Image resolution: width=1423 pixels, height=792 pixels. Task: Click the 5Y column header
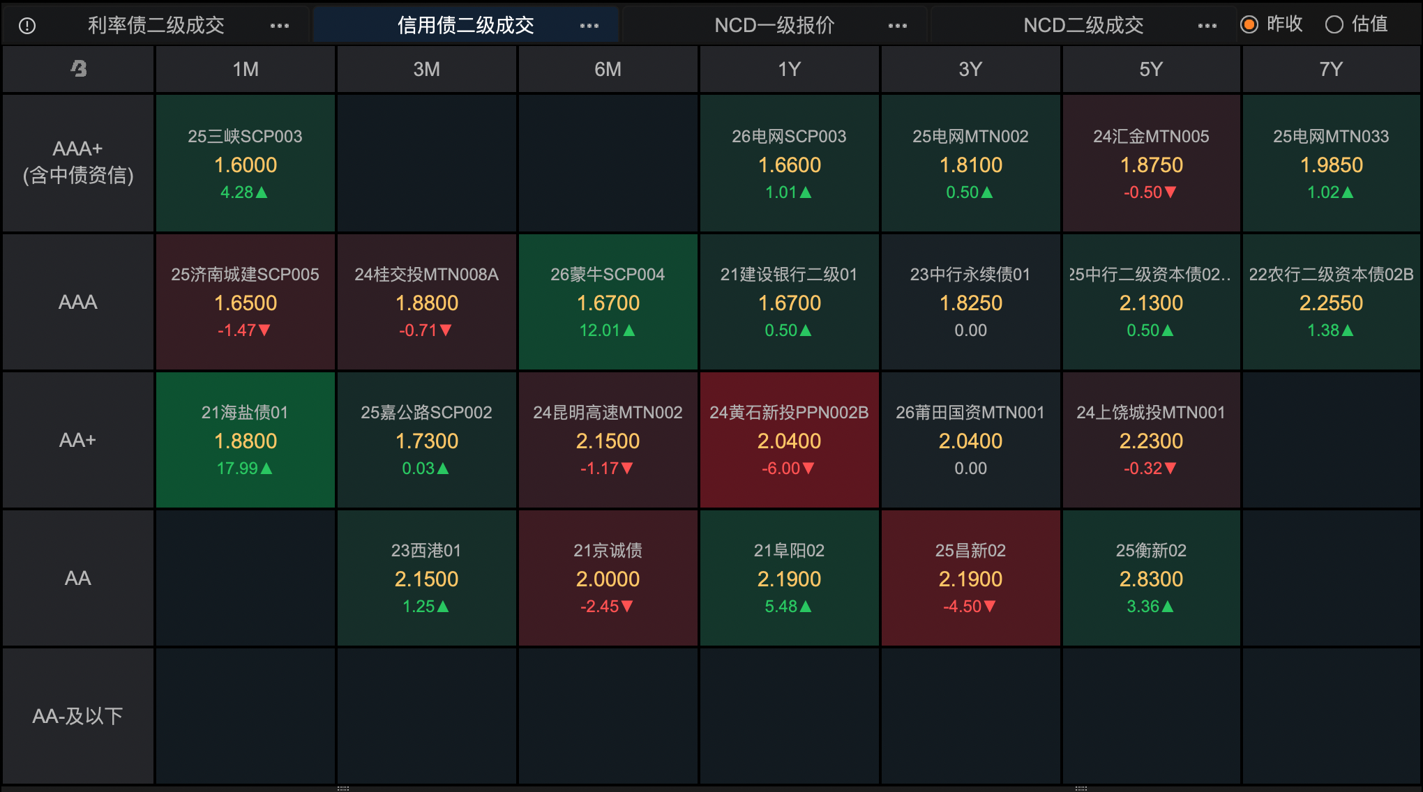click(1151, 69)
